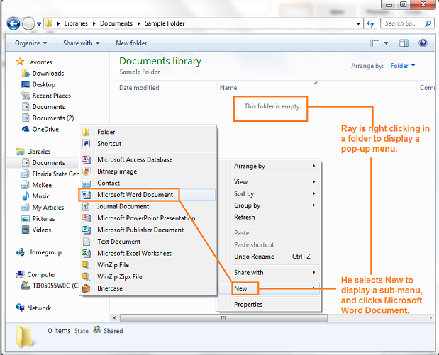Image resolution: width=439 pixels, height=355 pixels.
Task: Click New folder in the toolbar
Action: [x=131, y=43]
